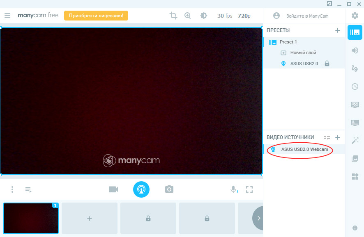Open the Presets tab in sidebar
Viewport: 364px width, 237px height.
coord(355,32)
